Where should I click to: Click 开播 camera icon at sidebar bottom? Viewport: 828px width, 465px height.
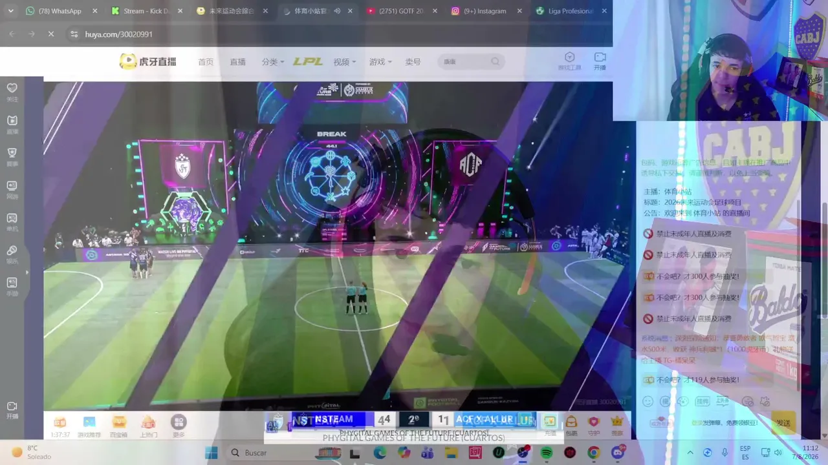pos(12,410)
